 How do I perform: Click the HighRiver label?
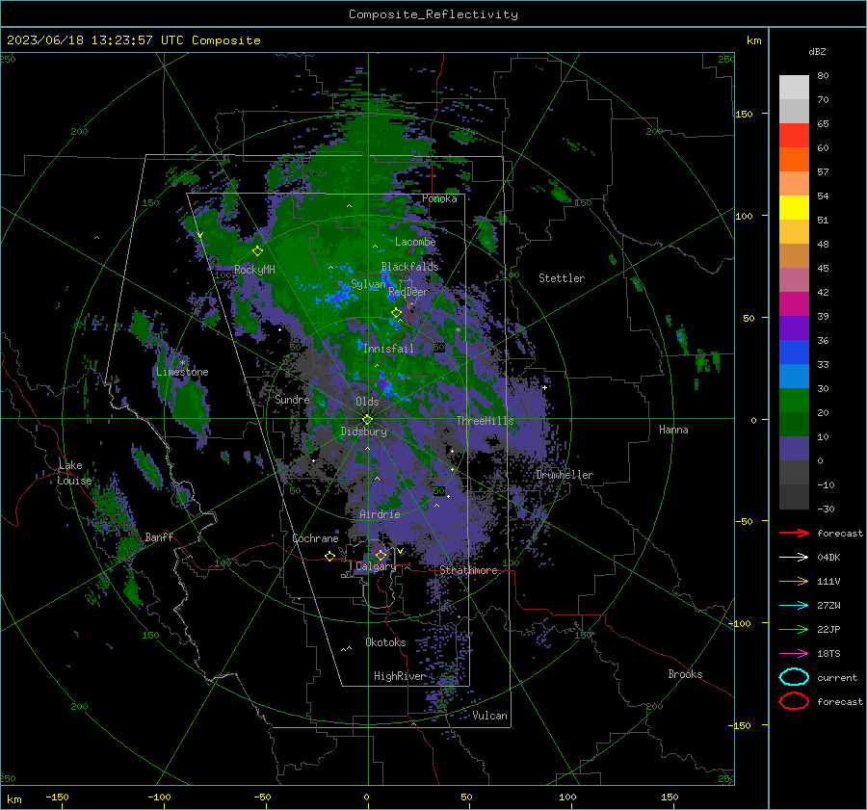pos(399,676)
